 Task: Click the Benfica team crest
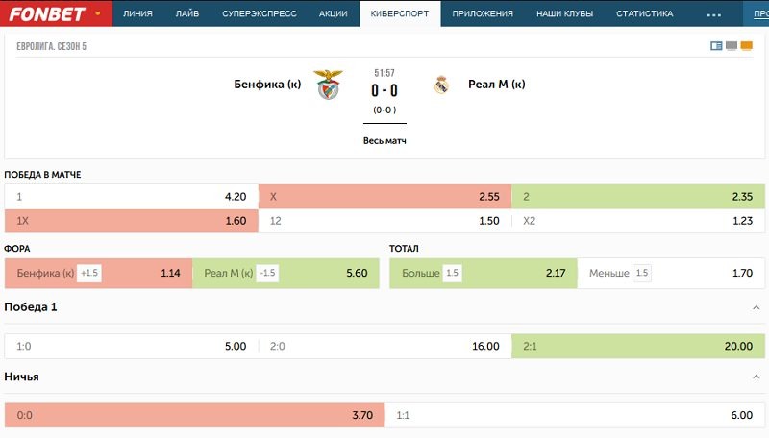330,85
